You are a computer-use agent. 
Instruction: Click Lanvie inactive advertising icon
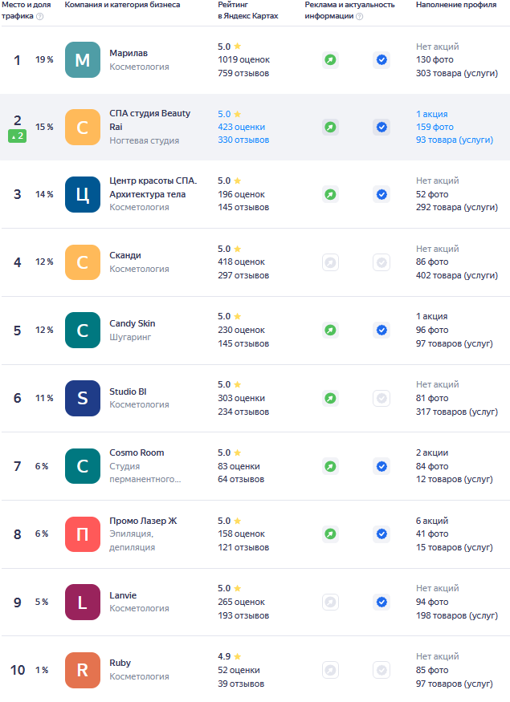pos(330,603)
